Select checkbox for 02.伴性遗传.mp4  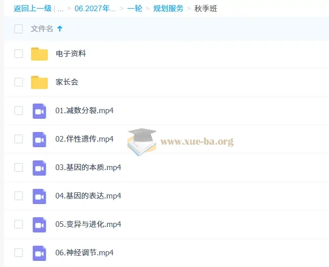tap(18, 139)
